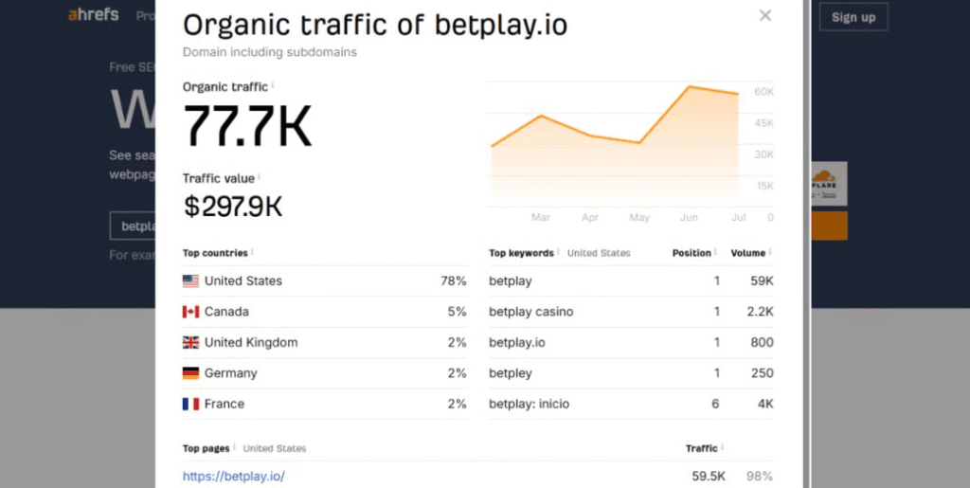The width and height of the screenshot is (970, 488).
Task: Click the Jun peak on traffic chart
Action: 690,87
